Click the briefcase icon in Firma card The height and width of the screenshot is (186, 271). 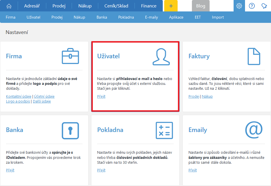pyautogui.click(x=70, y=56)
